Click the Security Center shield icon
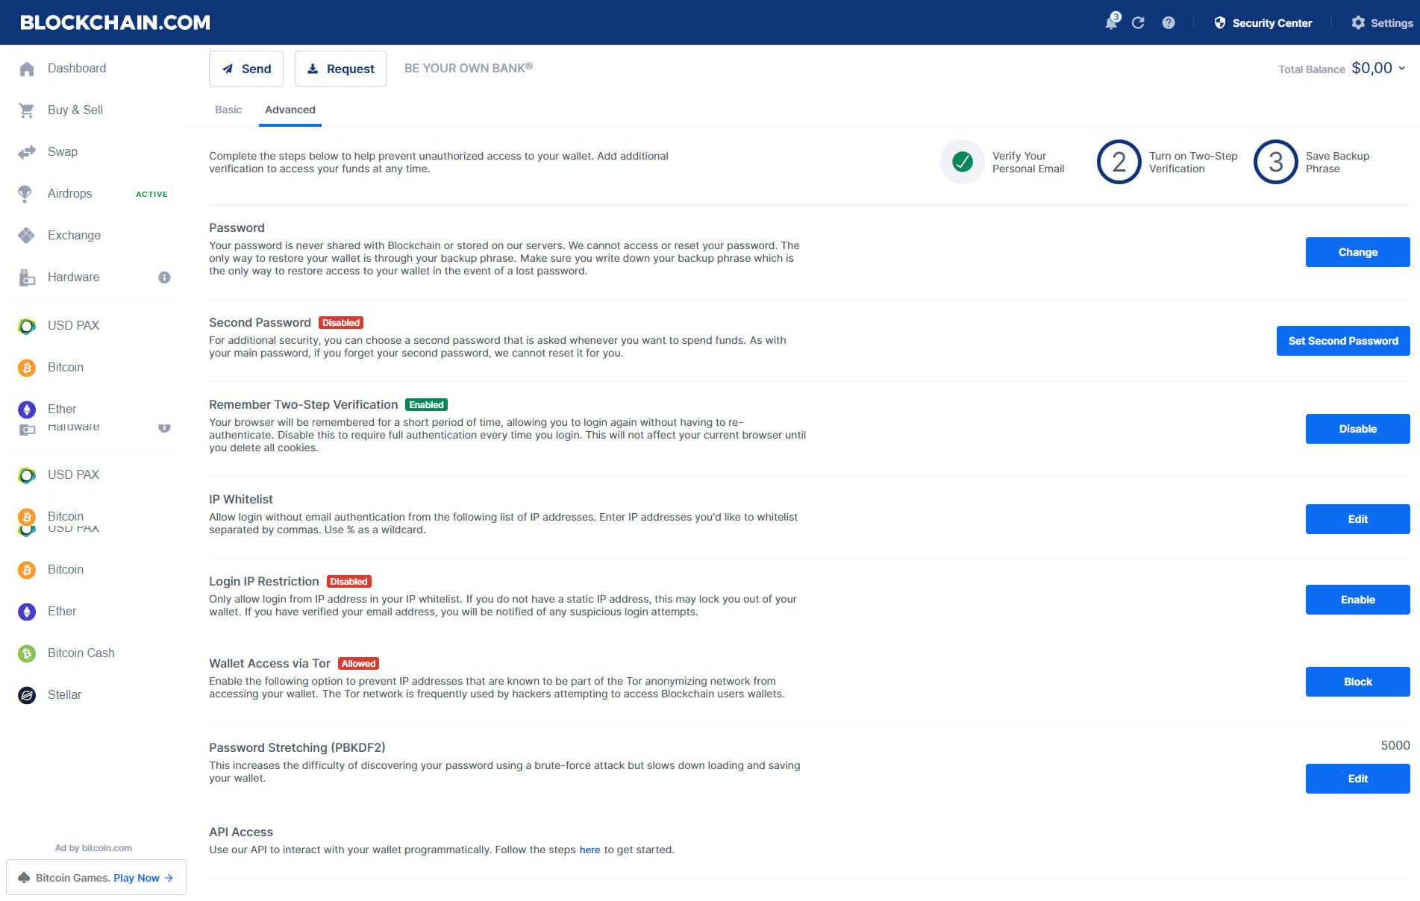1420x901 pixels. pos(1220,23)
